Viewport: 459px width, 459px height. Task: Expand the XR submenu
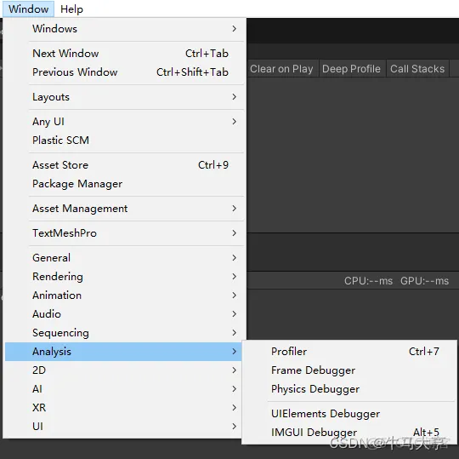coord(123,408)
